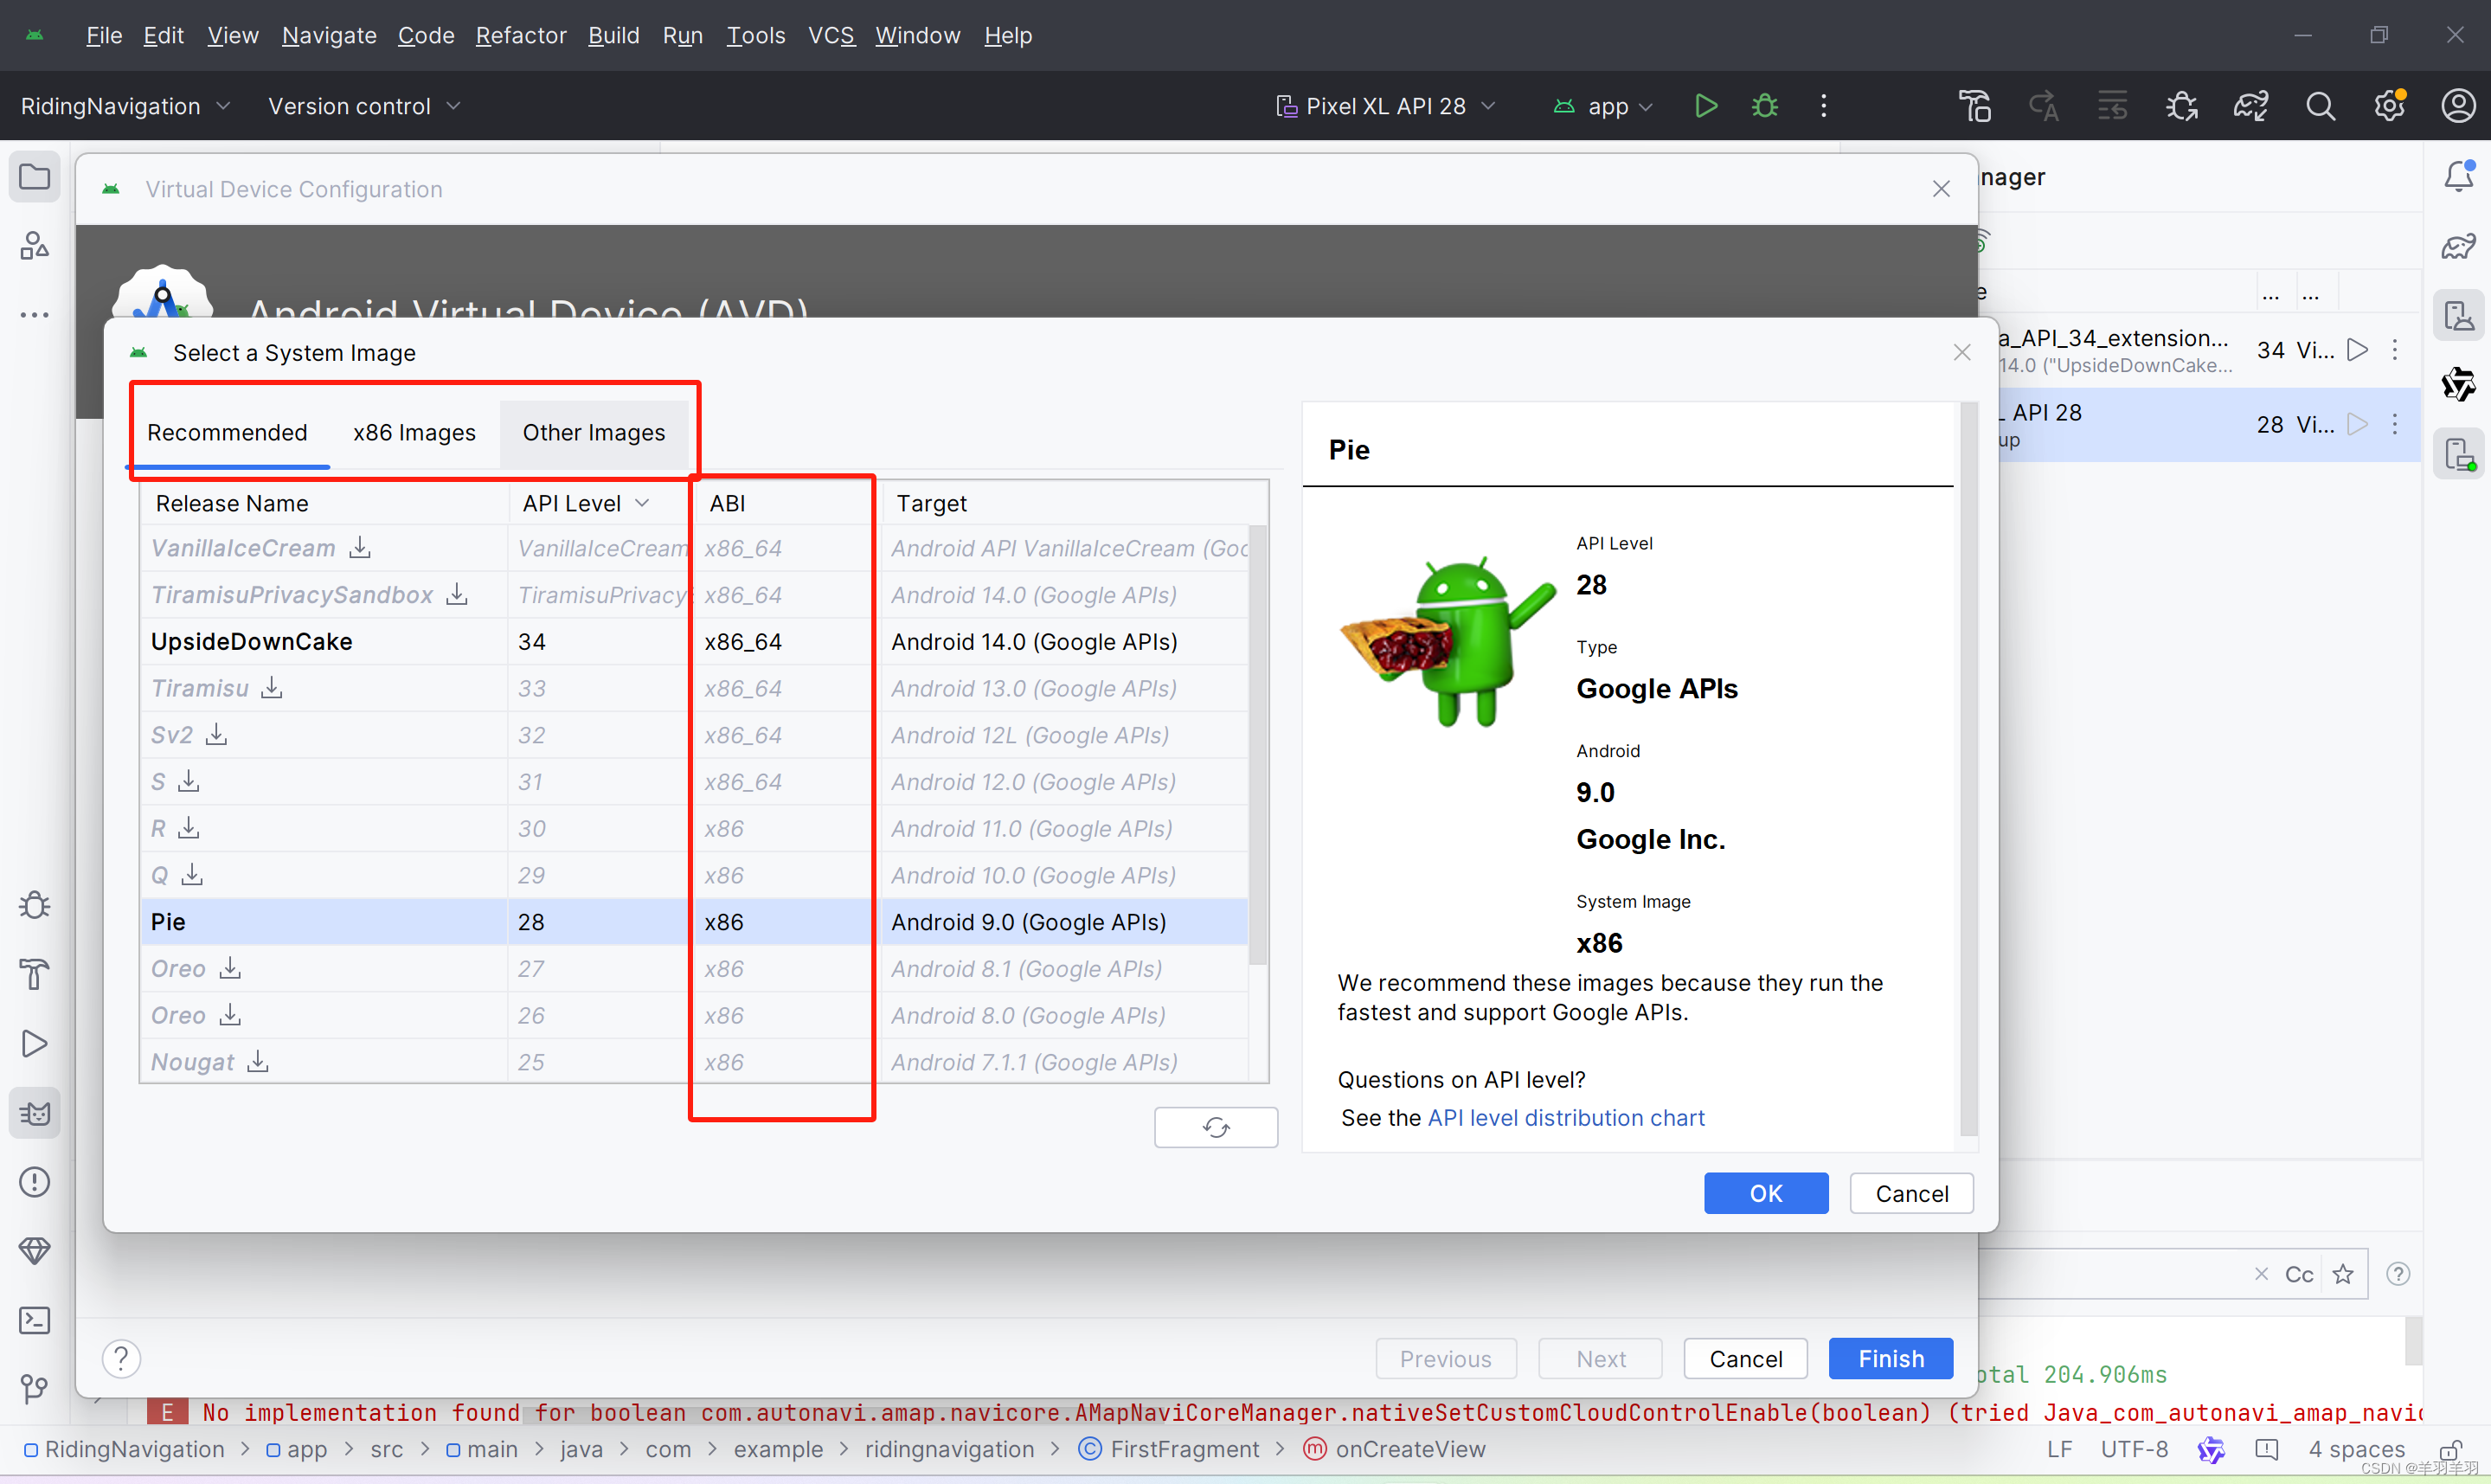The height and width of the screenshot is (1484, 2491).
Task: Expand the Pixel XL API 28 device dropdown
Action: pyautogui.click(x=1385, y=105)
